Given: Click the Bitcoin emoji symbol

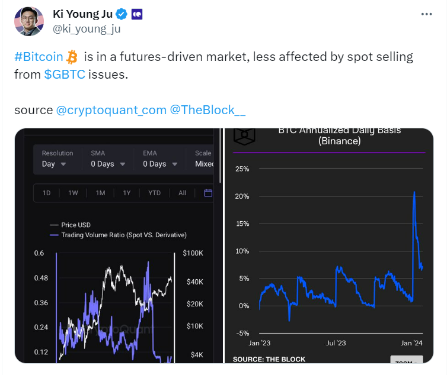Looking at the screenshot, I should click(x=72, y=57).
